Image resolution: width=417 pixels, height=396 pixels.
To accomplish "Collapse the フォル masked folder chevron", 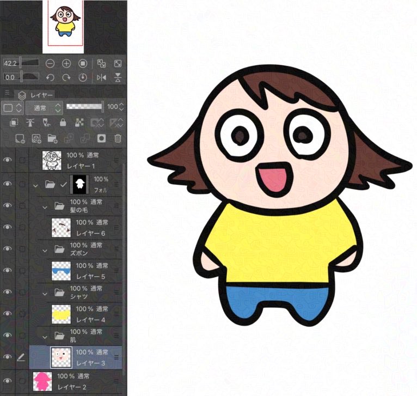I will 35,186.
